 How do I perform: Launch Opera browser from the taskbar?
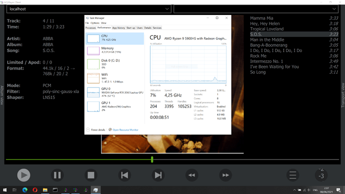(x=35, y=190)
